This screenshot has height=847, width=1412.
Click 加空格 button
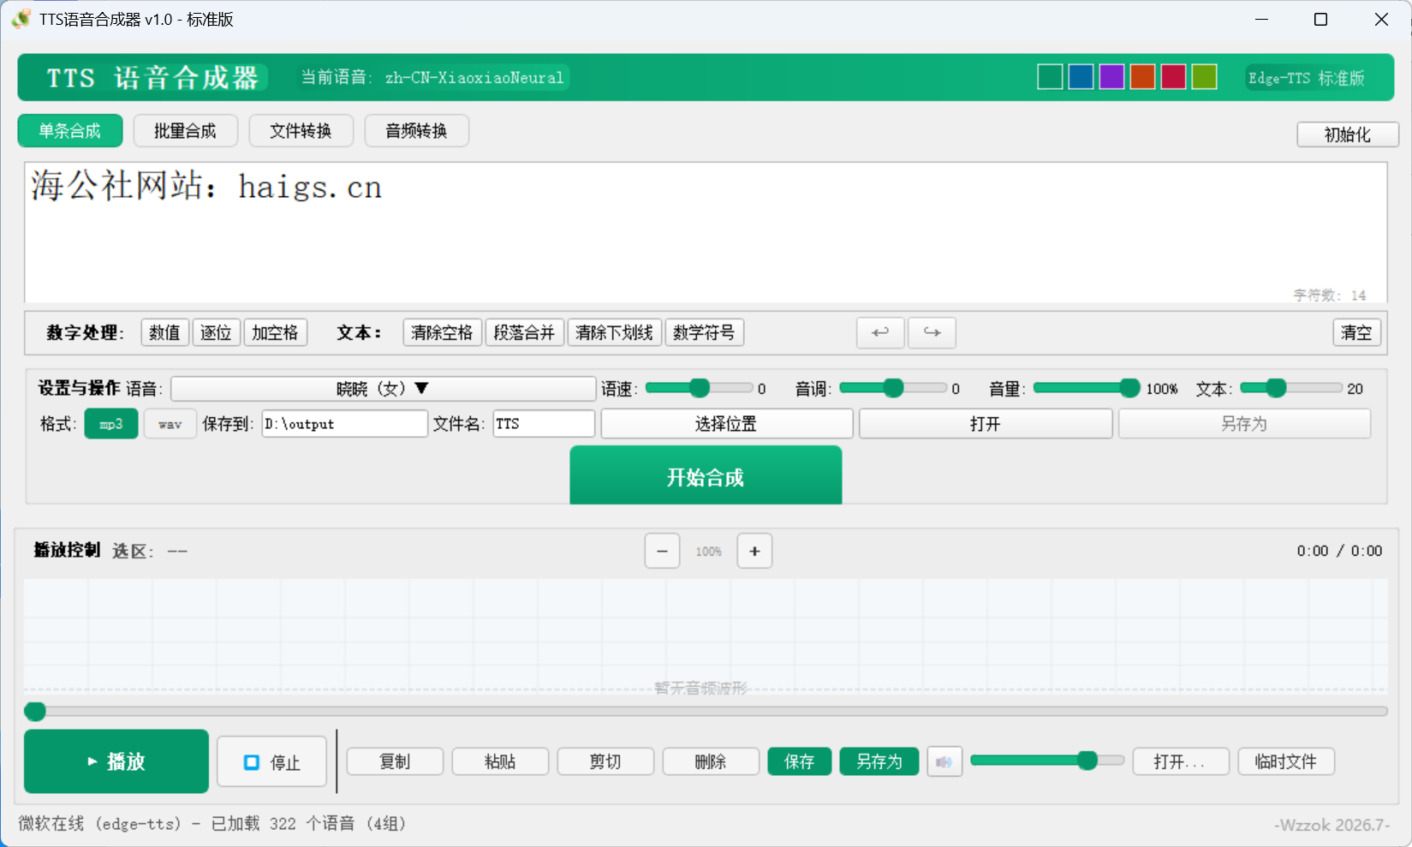(x=275, y=332)
